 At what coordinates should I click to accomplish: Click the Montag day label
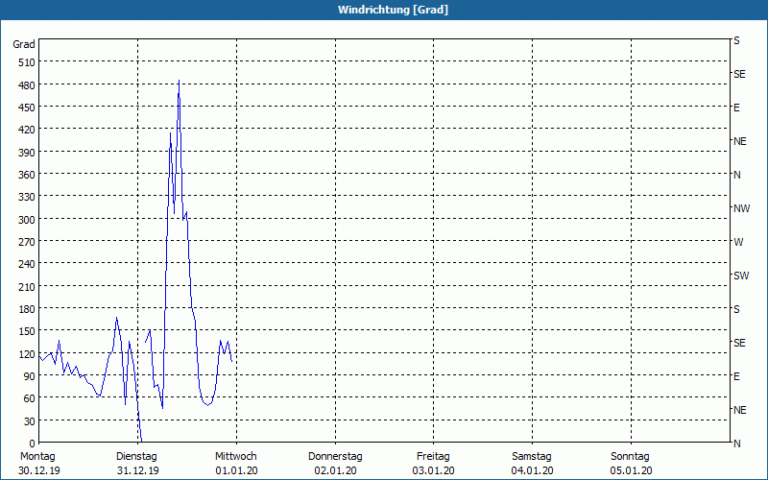[x=37, y=456]
